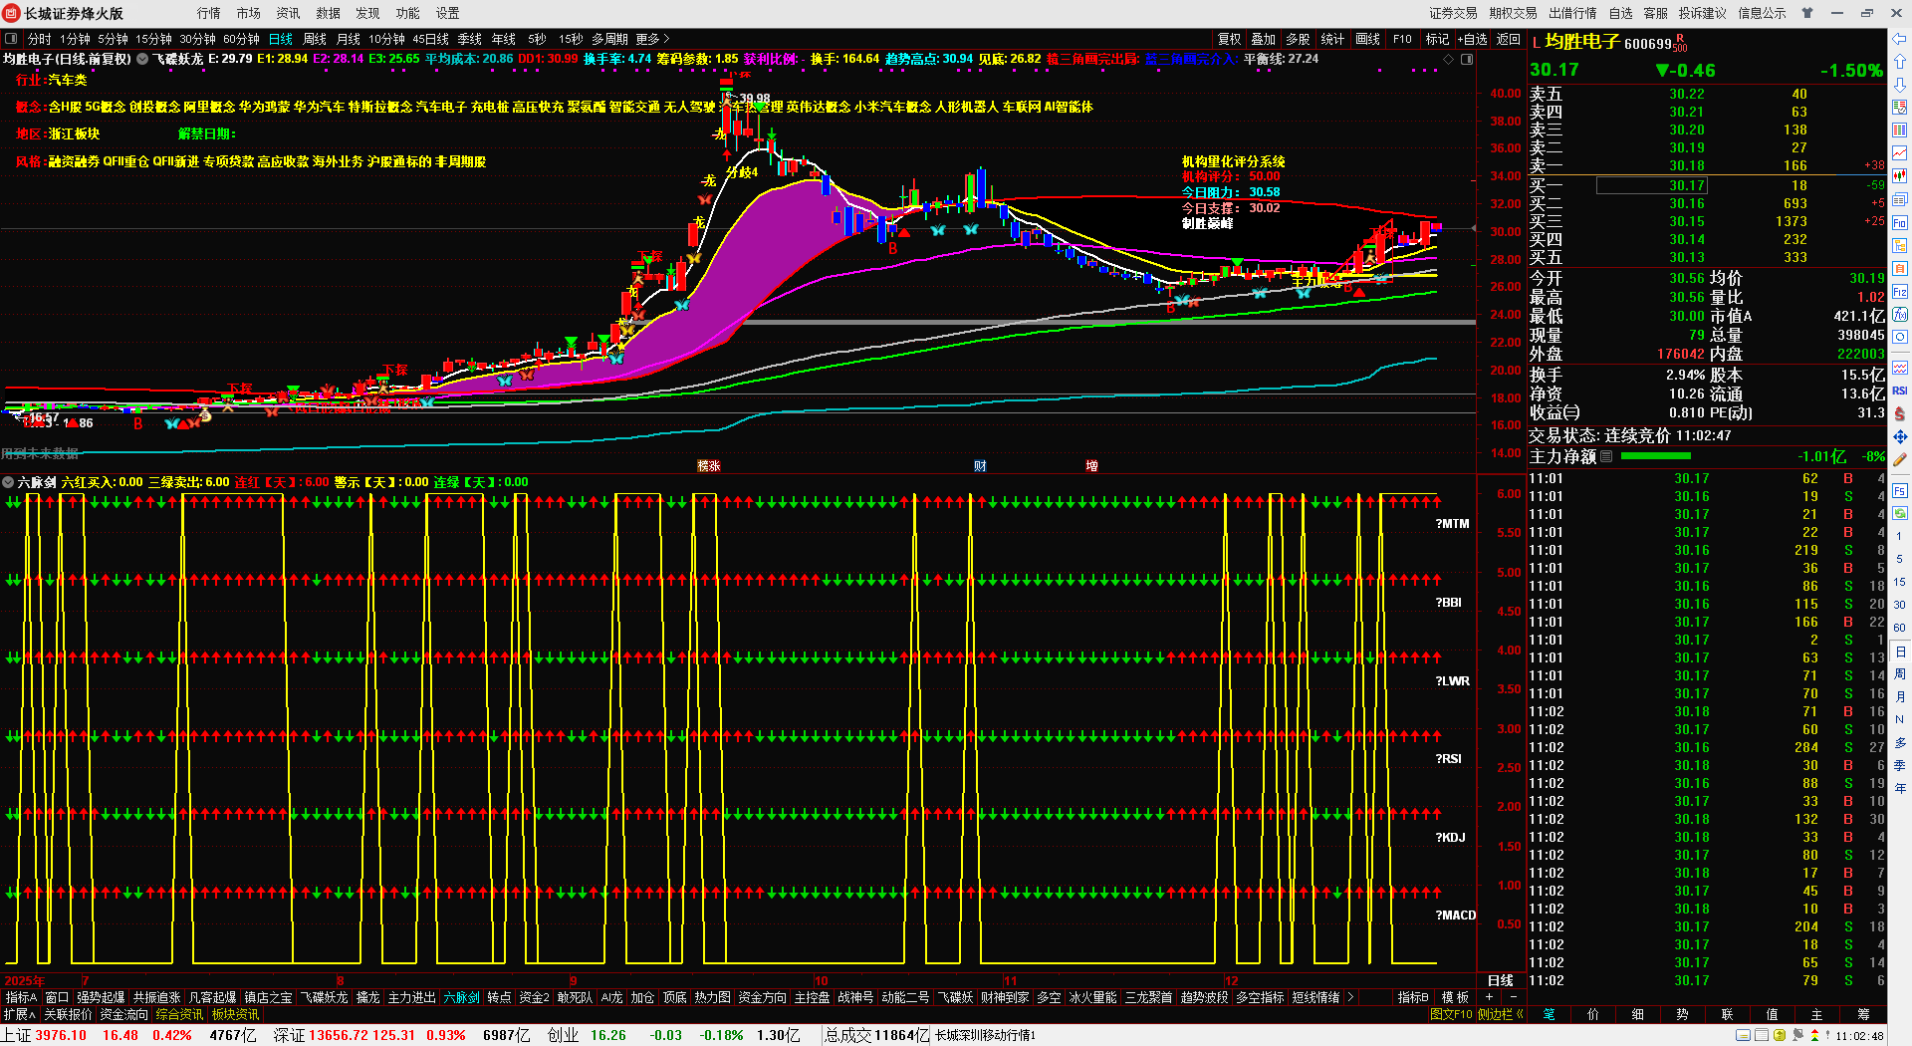Viewport: 1912px width, 1046px height.
Task: Select the 筹 tab at panel bottom
Action: coord(1863,1014)
